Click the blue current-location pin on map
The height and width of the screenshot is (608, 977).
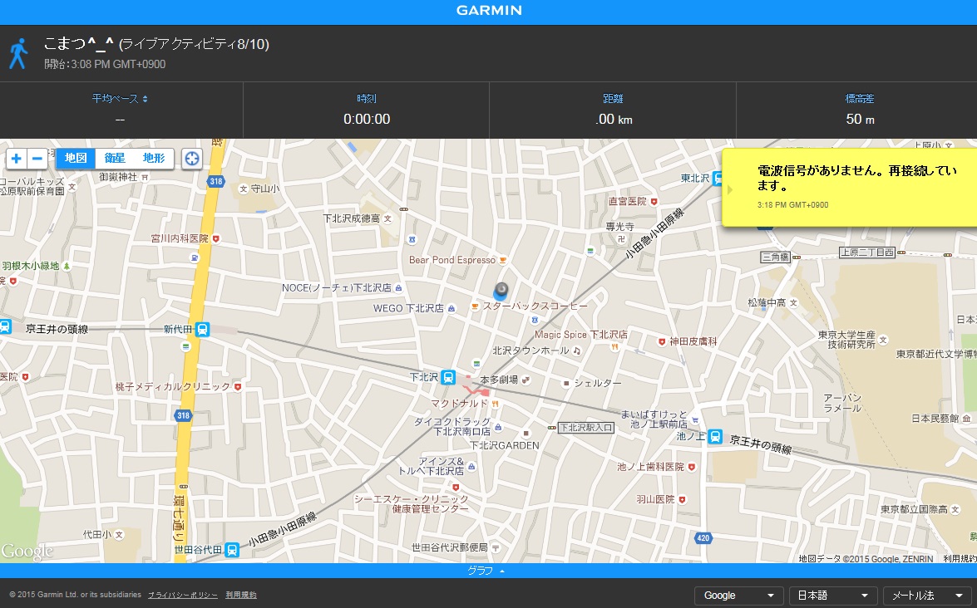501,292
